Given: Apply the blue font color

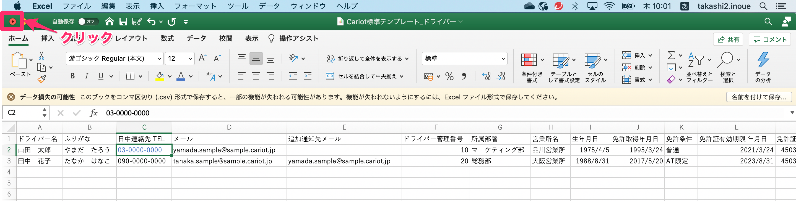Looking at the screenshot, I should click(x=181, y=76).
